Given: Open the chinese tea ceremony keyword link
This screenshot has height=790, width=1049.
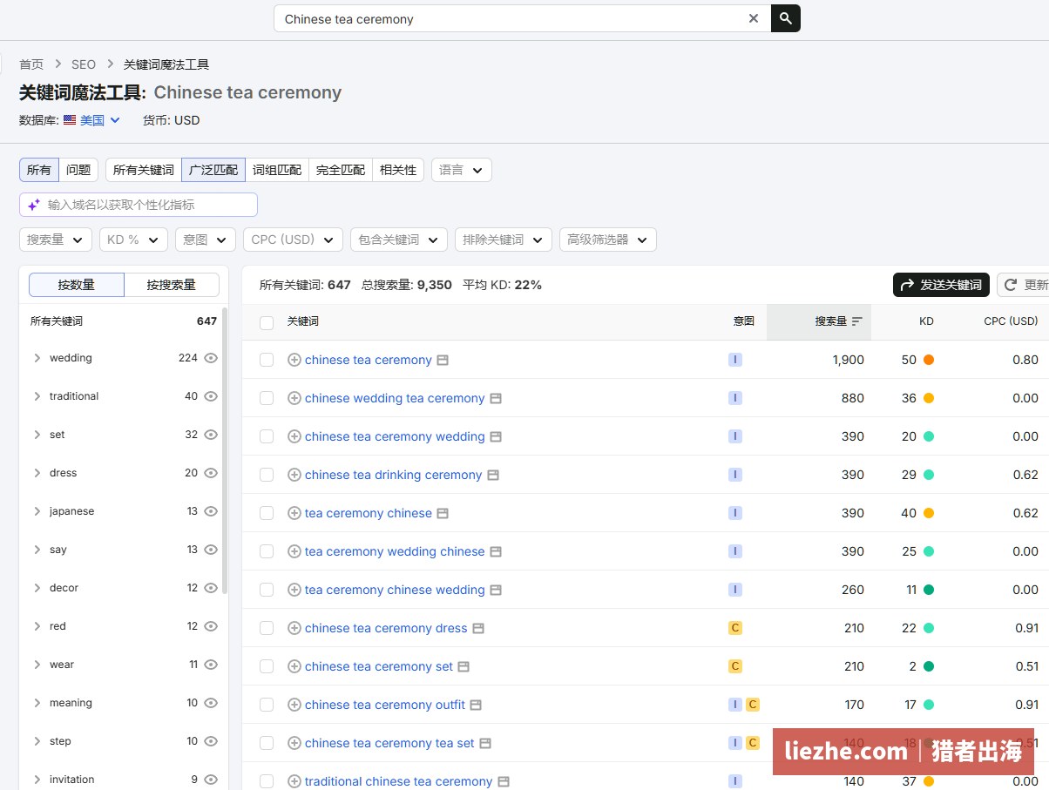Looking at the screenshot, I should click(369, 360).
